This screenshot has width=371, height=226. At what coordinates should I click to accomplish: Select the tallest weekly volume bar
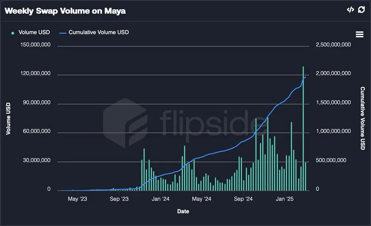click(303, 129)
